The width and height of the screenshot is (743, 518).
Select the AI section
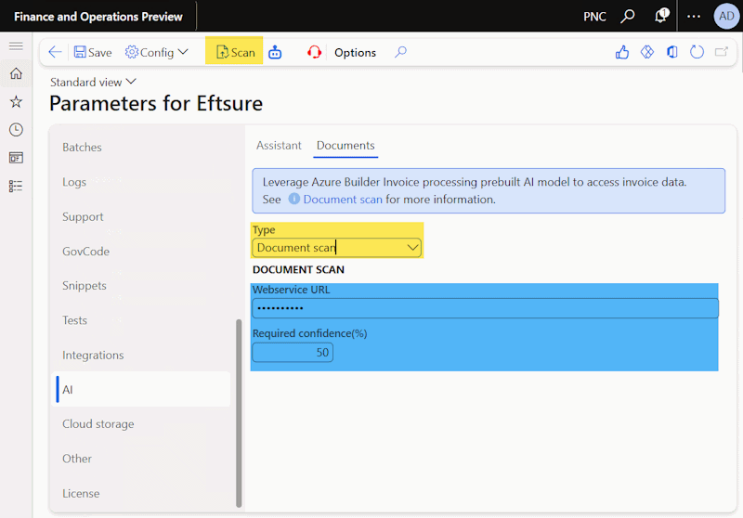(141, 389)
